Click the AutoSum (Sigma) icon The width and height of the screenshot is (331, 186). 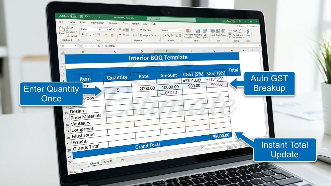[229, 30]
